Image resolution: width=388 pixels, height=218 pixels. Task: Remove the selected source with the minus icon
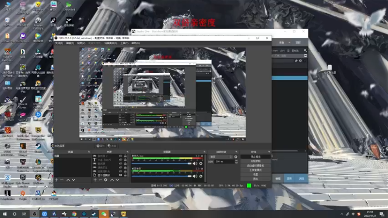coord(100,180)
